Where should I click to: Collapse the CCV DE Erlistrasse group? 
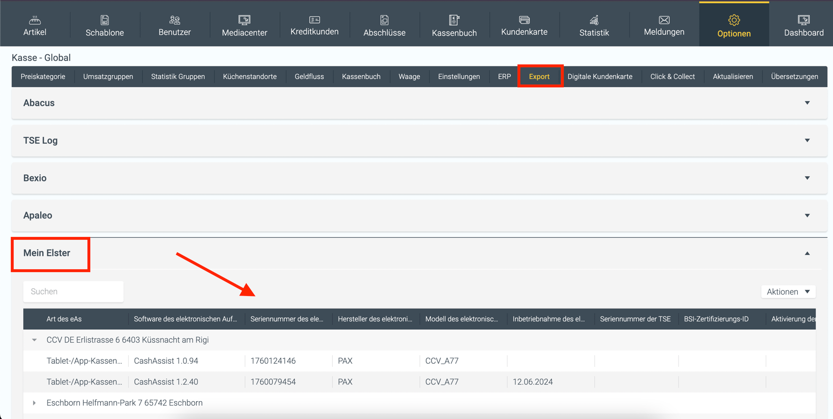coord(34,340)
